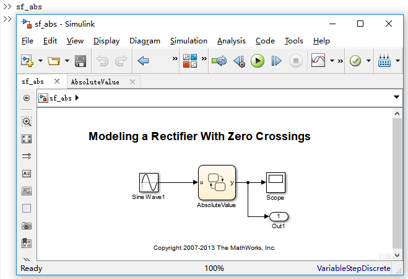The height and width of the screenshot is (279, 408).
Task: Select the Out1 output port block
Action: coord(279,216)
